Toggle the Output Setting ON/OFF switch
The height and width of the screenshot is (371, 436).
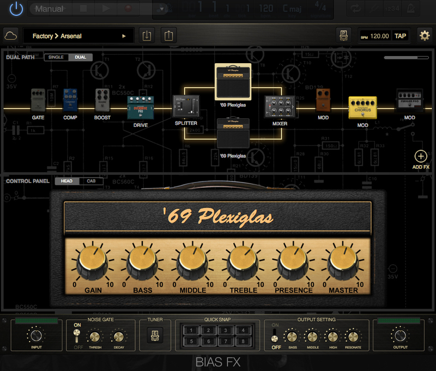[275, 336]
